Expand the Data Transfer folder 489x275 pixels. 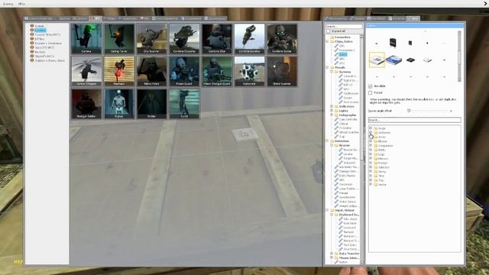tap(332, 254)
